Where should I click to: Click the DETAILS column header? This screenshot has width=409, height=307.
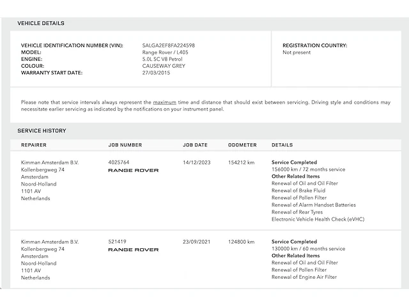(282, 145)
